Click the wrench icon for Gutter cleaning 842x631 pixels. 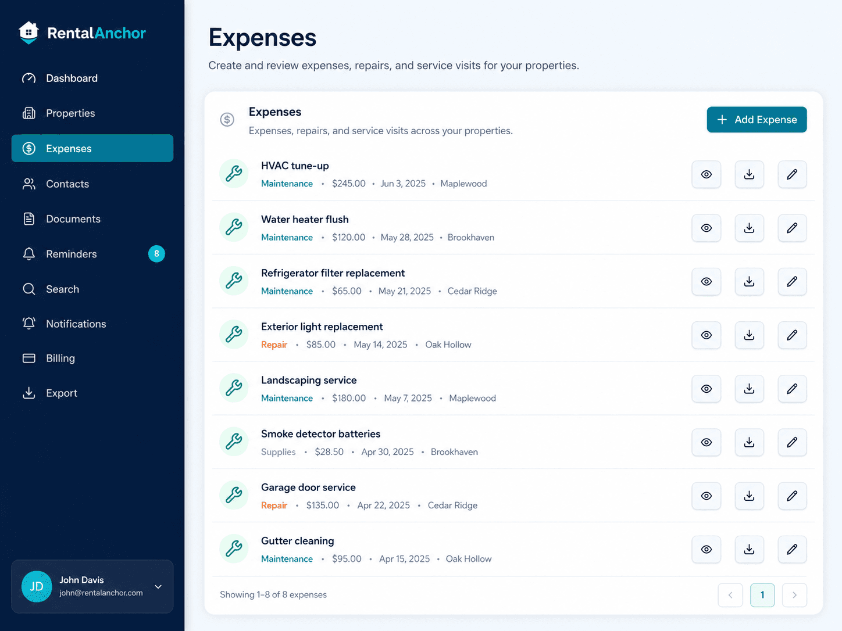coord(234,548)
